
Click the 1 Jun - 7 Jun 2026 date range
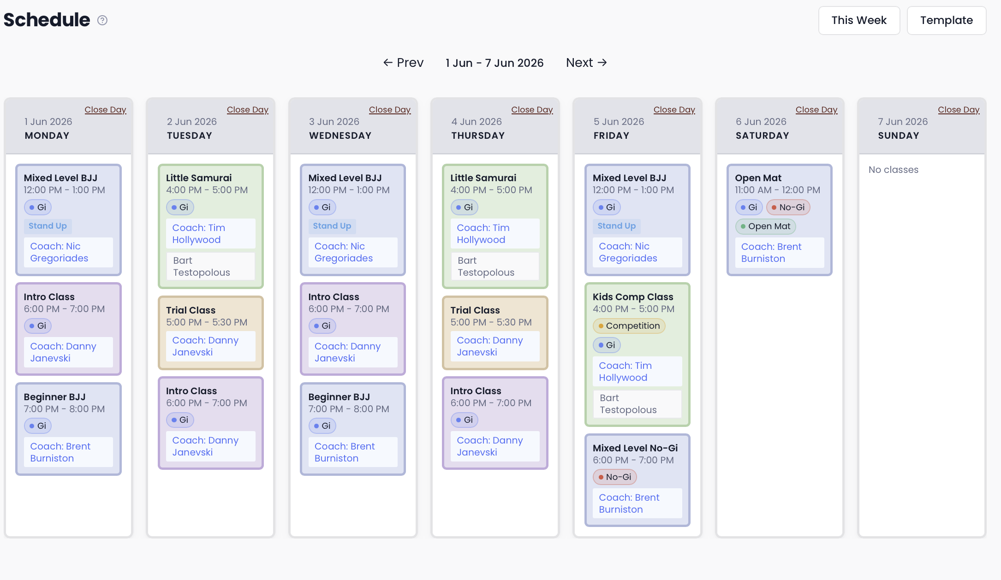tap(495, 63)
